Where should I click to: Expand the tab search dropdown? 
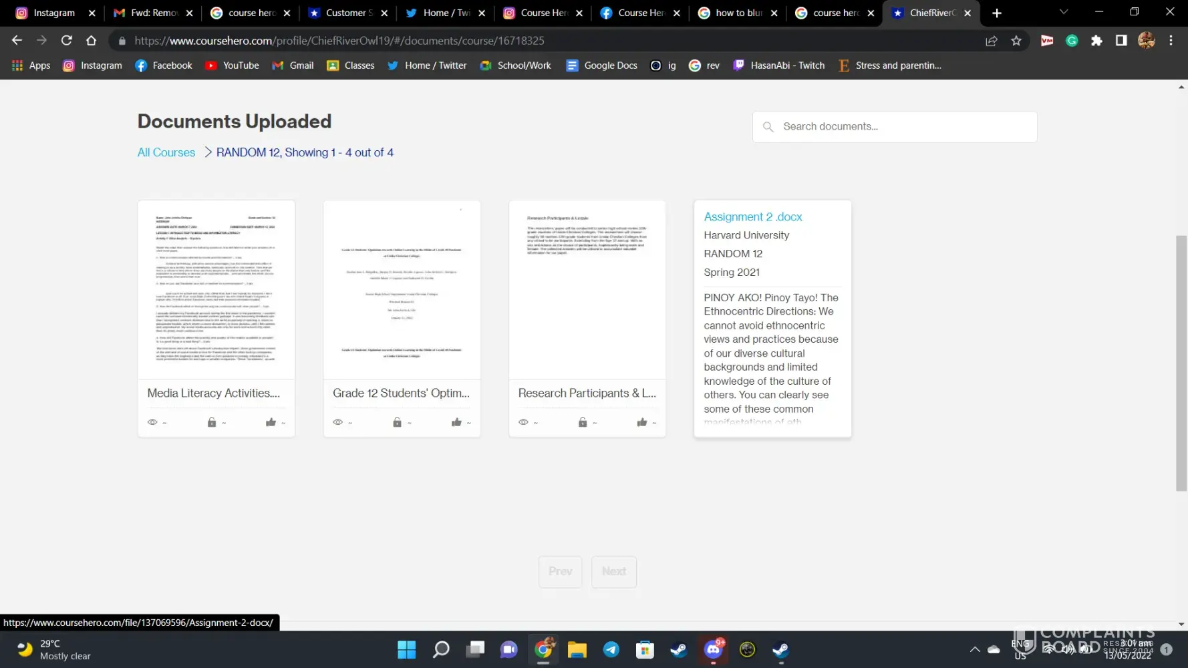[x=1064, y=12]
